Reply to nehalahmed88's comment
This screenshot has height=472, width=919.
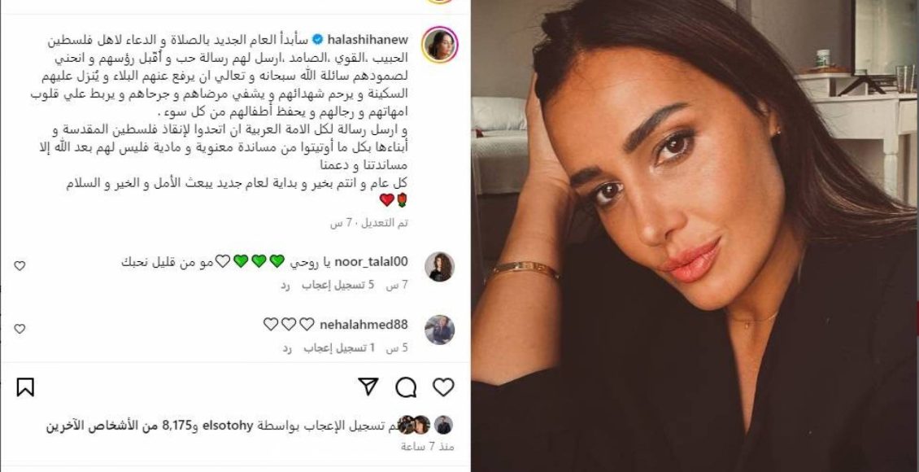pyautogui.click(x=286, y=347)
